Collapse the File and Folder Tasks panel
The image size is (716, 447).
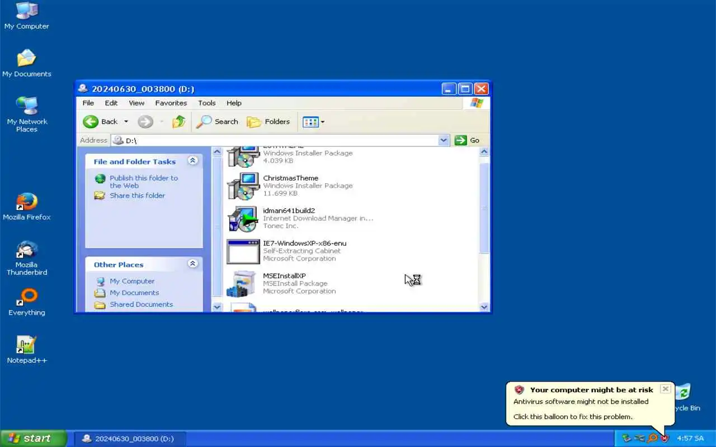click(x=192, y=161)
